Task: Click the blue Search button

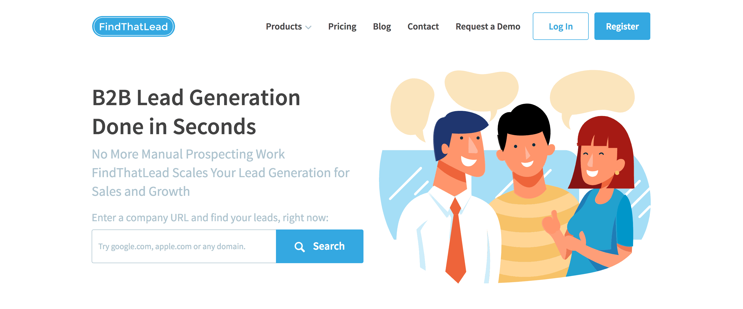Action: (319, 246)
